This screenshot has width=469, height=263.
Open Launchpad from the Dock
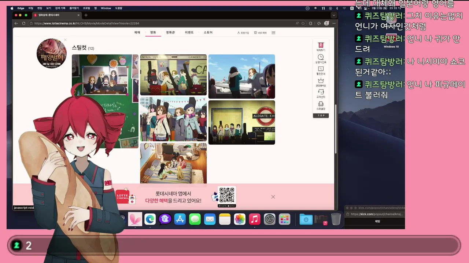click(x=285, y=219)
